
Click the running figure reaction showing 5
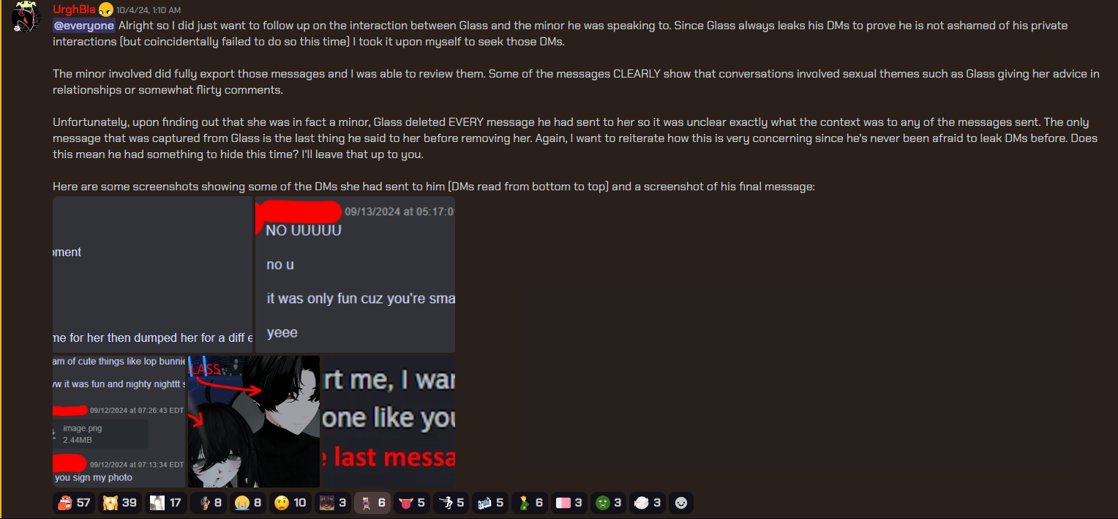pos(451,503)
